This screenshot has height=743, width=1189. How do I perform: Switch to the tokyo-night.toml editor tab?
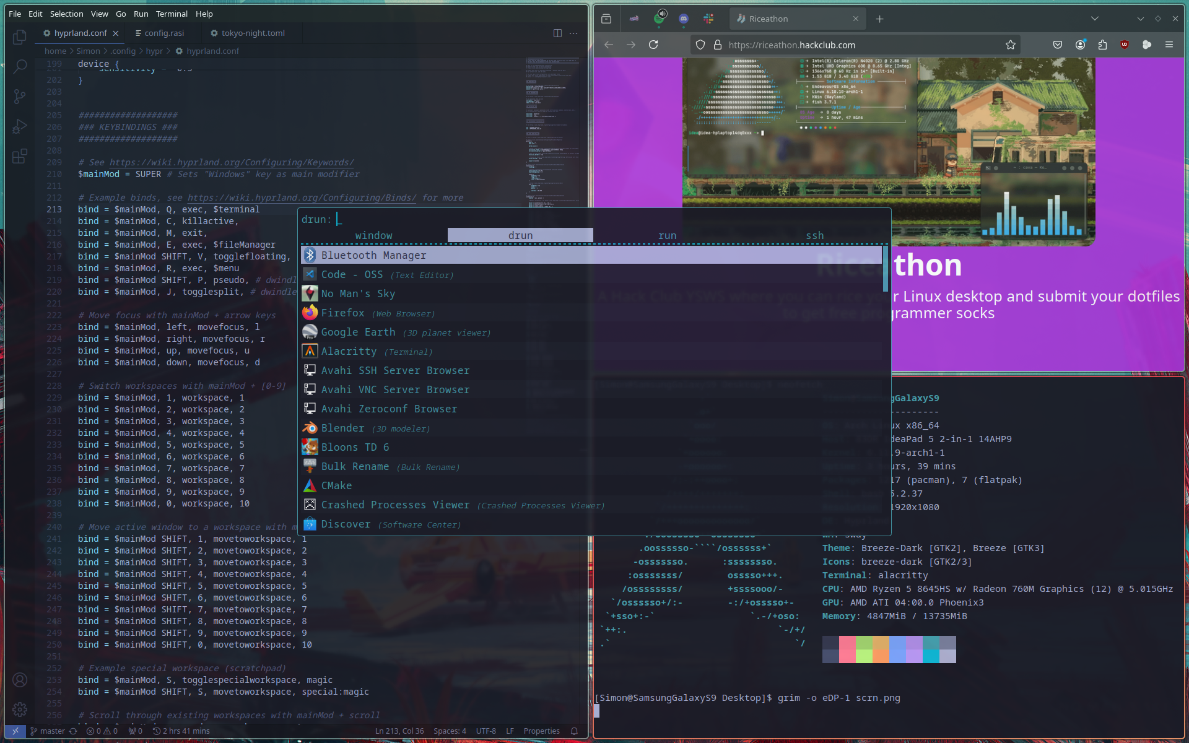tap(253, 33)
